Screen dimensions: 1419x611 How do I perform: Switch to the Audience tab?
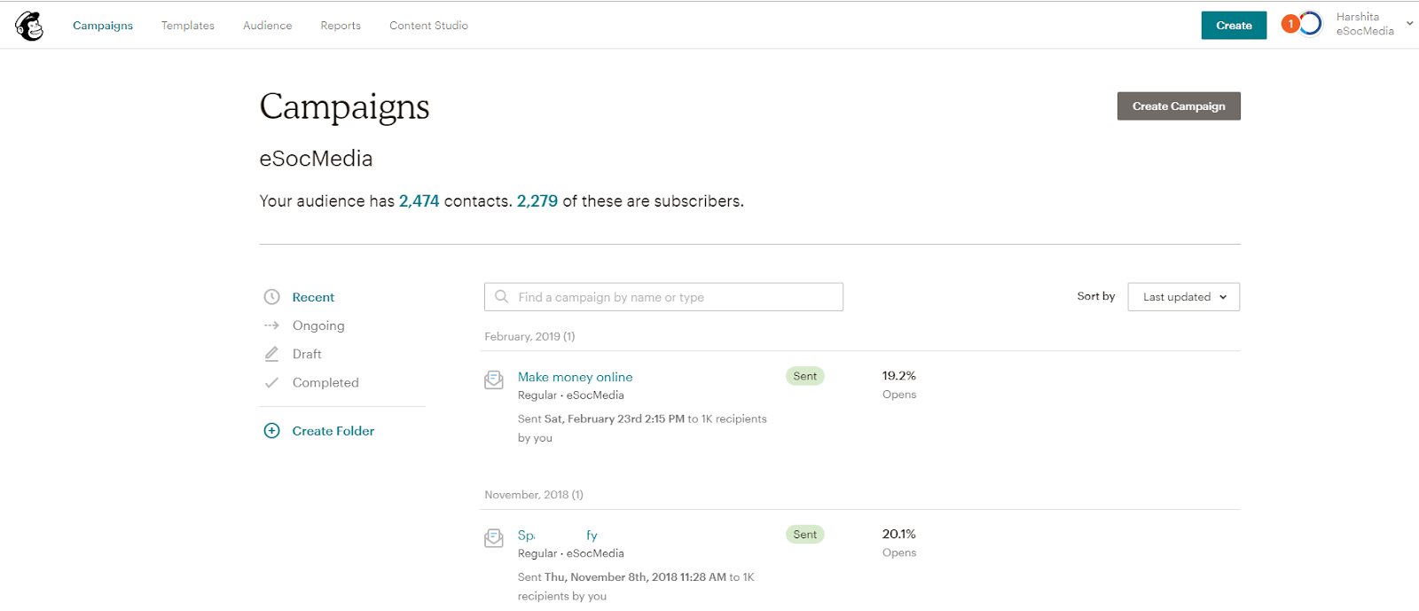click(x=268, y=26)
